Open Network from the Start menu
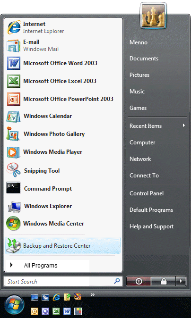Image resolution: width=191 pixels, height=318 pixels. pyautogui.click(x=140, y=159)
